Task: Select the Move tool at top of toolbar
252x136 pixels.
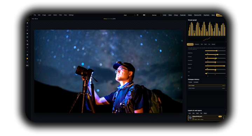Action: tap(27, 19)
